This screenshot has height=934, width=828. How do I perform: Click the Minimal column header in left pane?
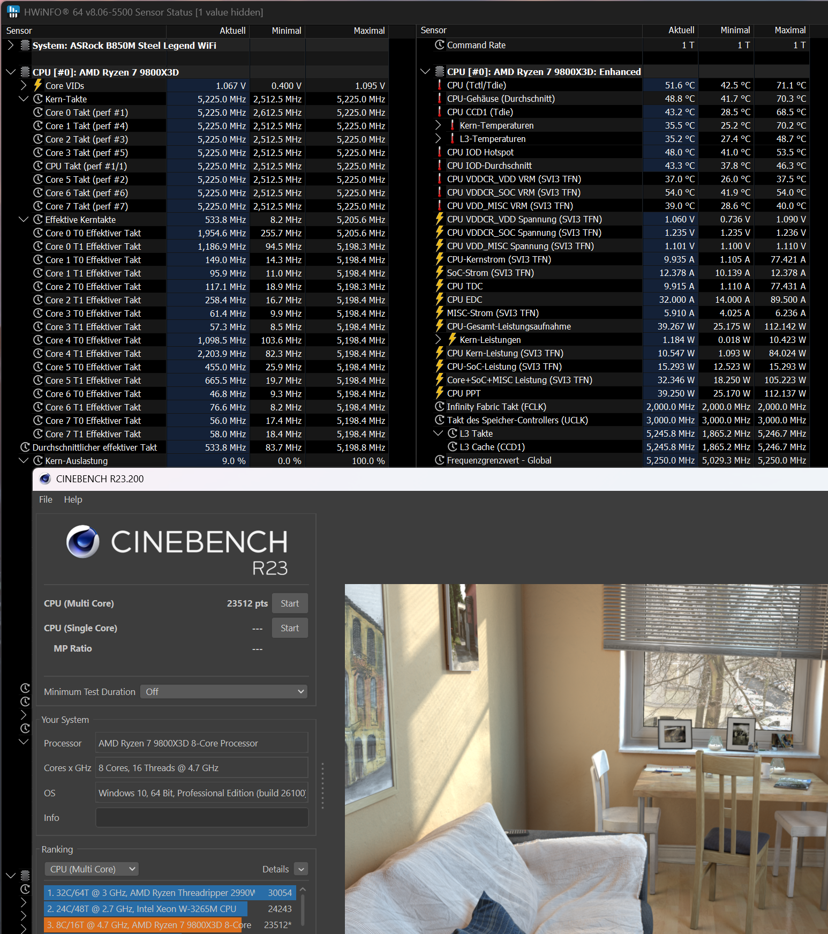tap(277, 31)
